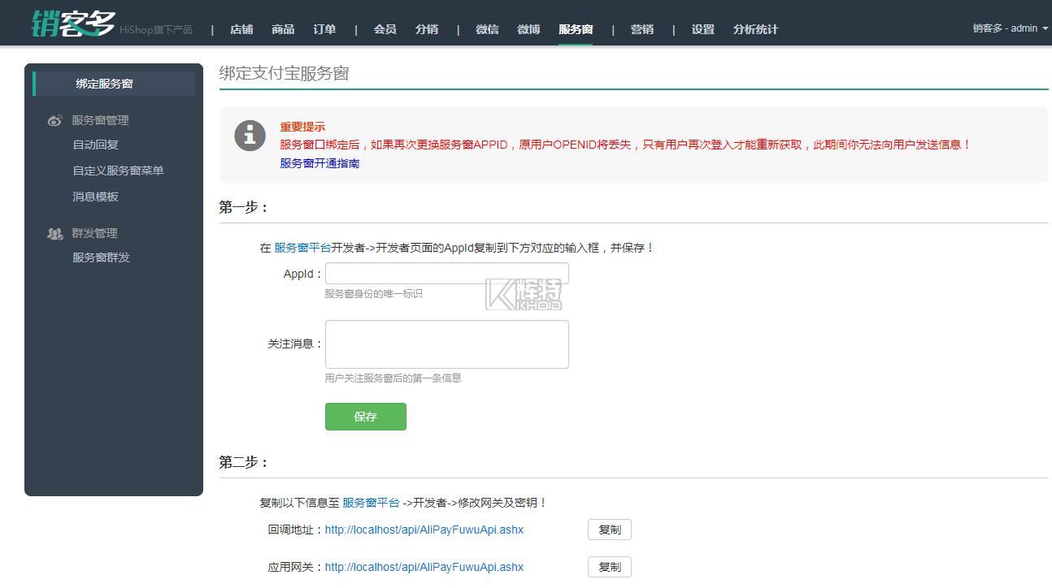Click the 销客多 logo in header
This screenshot has width=1052, height=588.
(x=73, y=24)
